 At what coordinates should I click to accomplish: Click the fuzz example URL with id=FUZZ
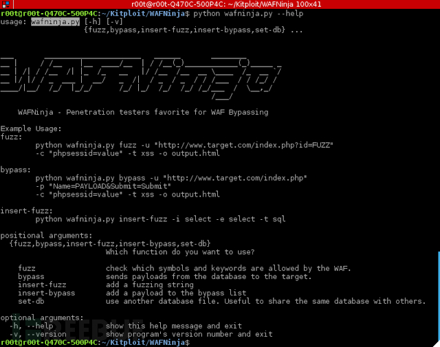[x=244, y=145]
